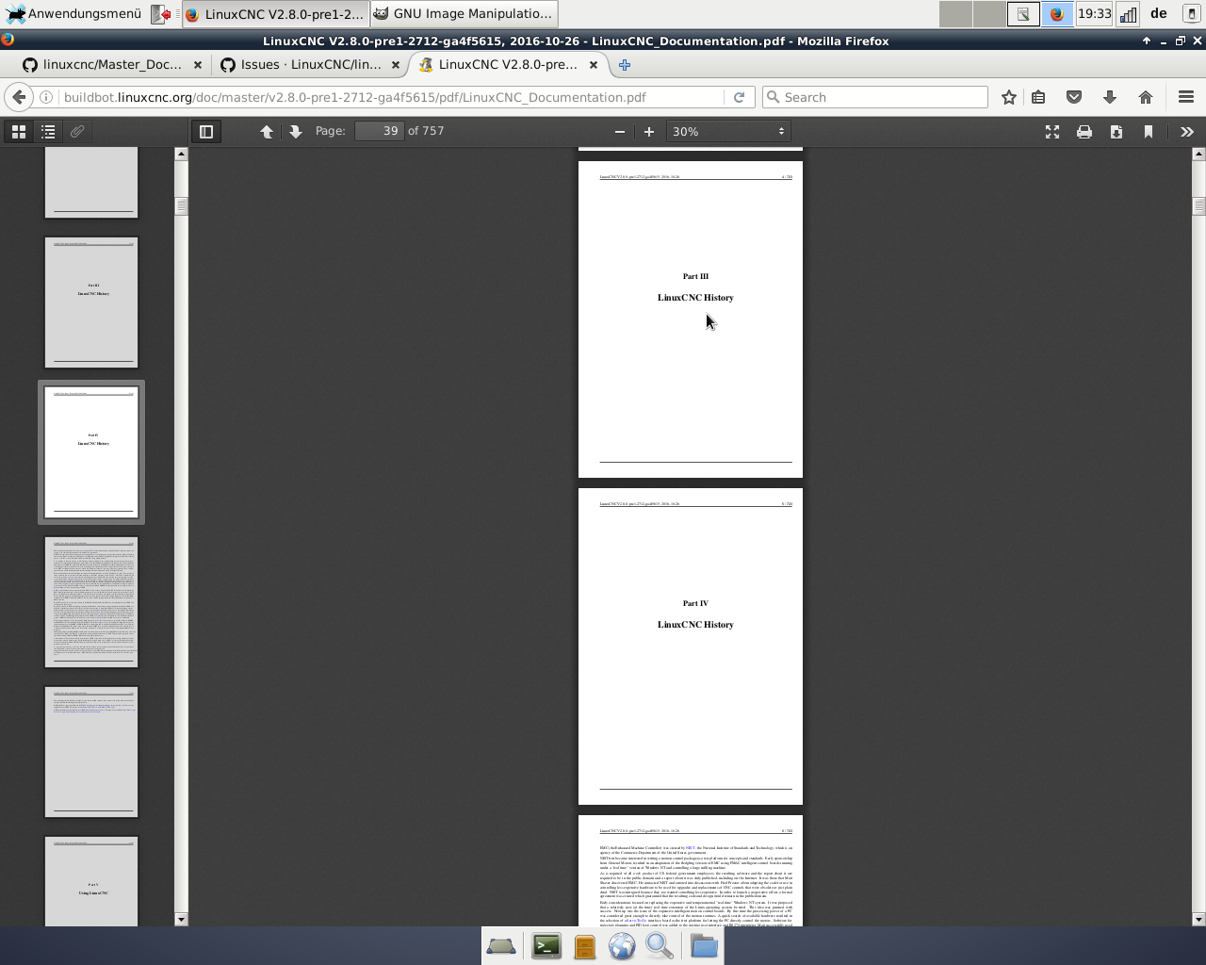This screenshot has height=965, width=1206.
Task: Switch to presentation mode
Action: [x=1052, y=132]
